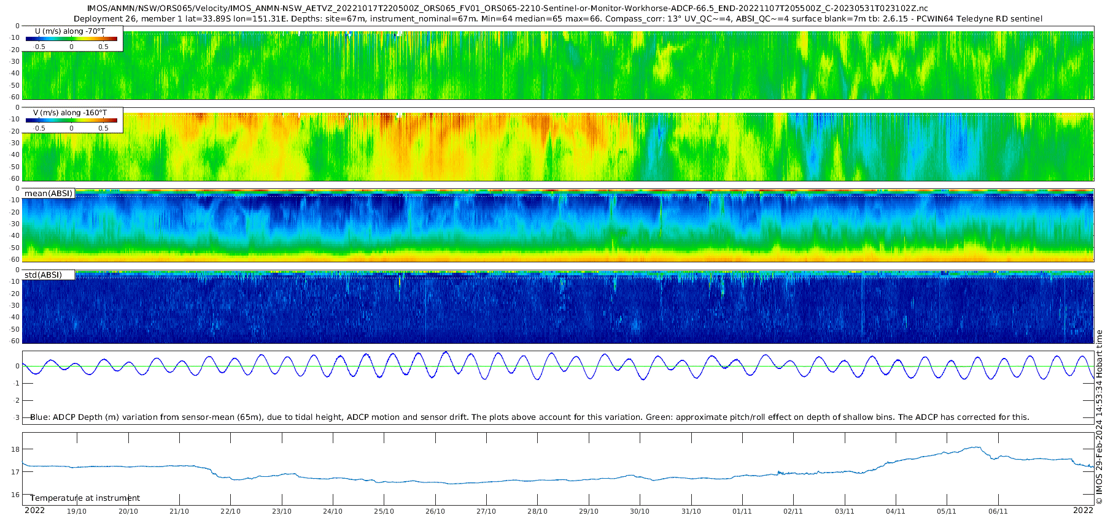Click the 2022 year label at left
This screenshot has height=521, width=1105.
click(34, 510)
